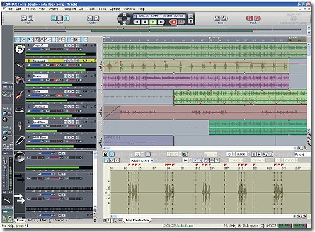Maximize the Guitar track strip
315x232 pixels.
95,91
